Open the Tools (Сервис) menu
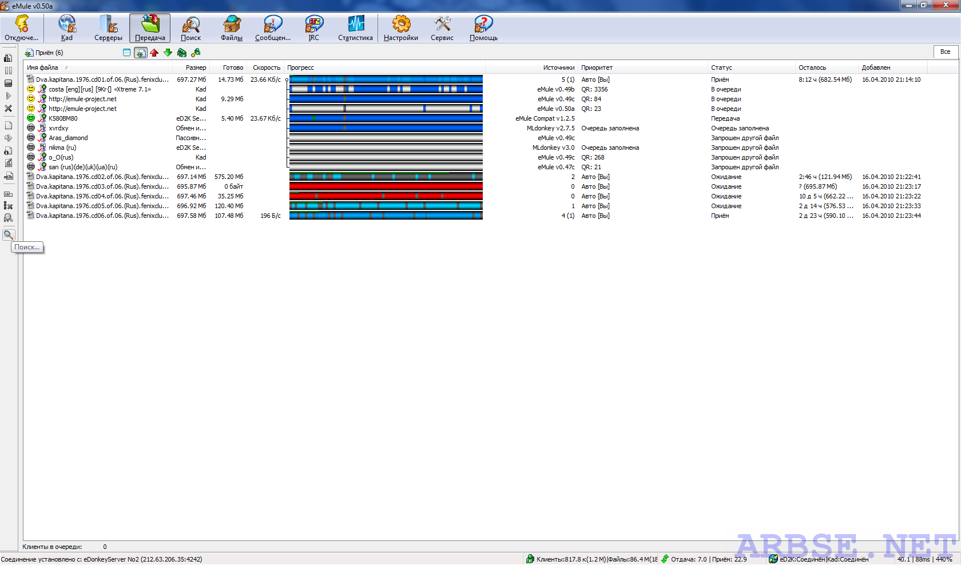 tap(442, 28)
